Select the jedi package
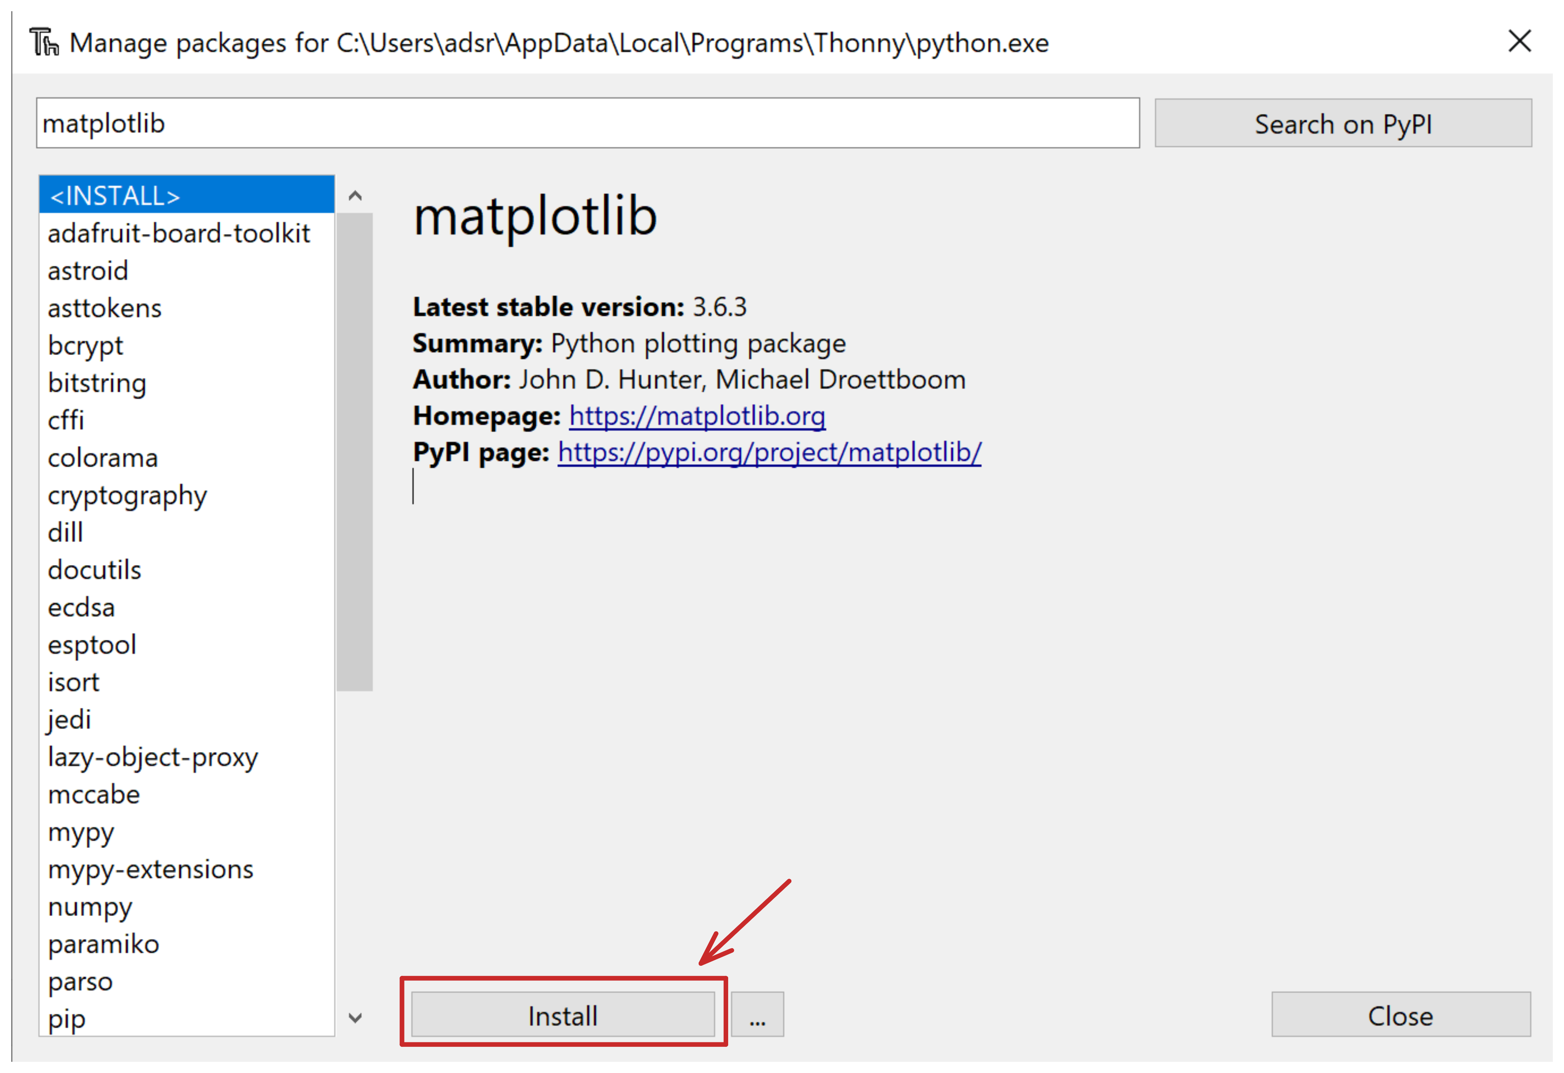 pyautogui.click(x=187, y=719)
